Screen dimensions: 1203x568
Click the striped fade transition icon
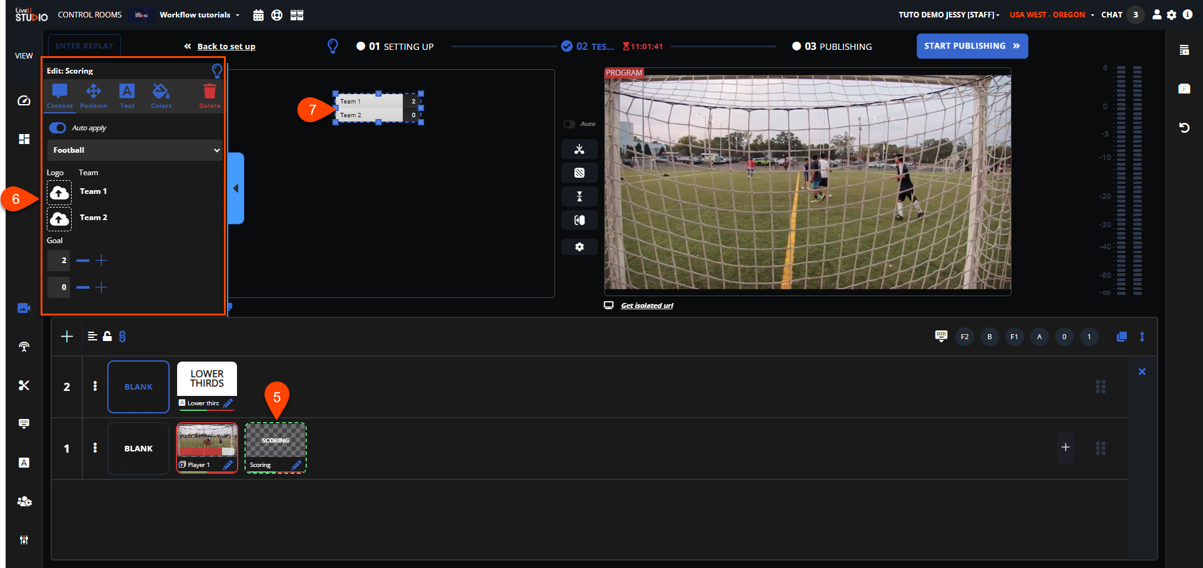pyautogui.click(x=579, y=173)
